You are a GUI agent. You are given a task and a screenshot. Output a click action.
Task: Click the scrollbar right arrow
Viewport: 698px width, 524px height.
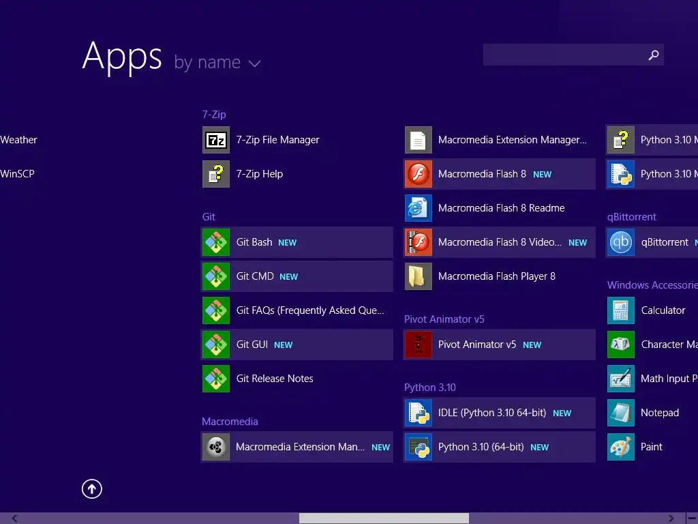(671, 519)
